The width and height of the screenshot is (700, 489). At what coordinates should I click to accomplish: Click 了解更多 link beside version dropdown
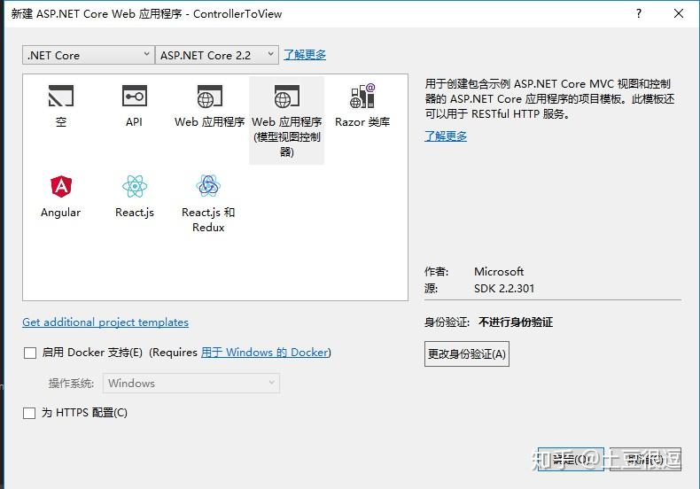coord(305,55)
